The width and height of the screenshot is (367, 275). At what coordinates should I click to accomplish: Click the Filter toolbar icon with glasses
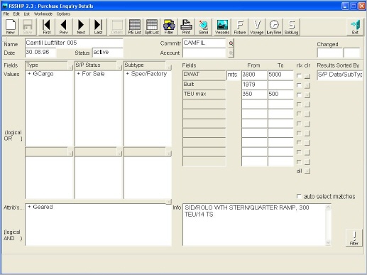[169, 27]
